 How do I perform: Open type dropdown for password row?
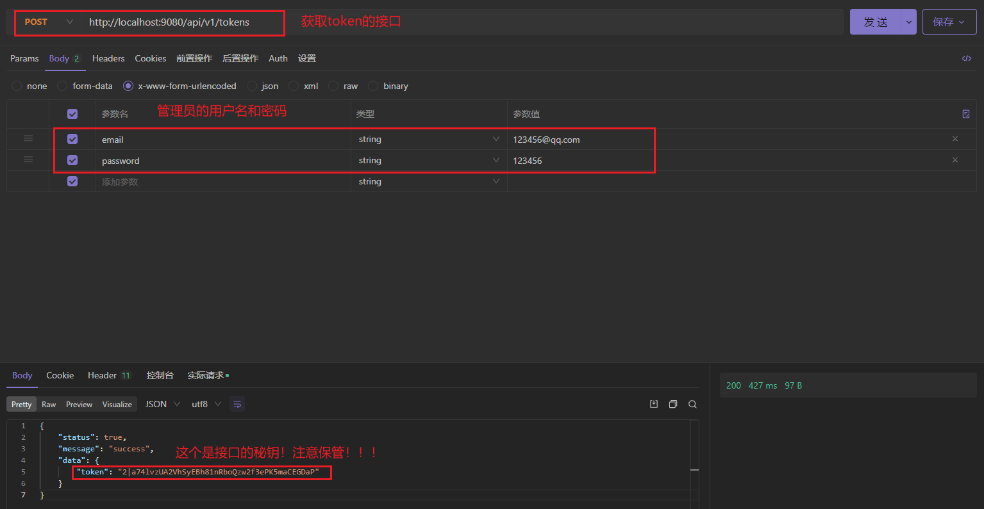pos(429,160)
